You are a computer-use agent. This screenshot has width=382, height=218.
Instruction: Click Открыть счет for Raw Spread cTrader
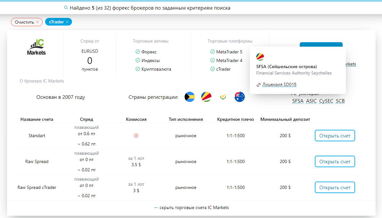point(335,188)
